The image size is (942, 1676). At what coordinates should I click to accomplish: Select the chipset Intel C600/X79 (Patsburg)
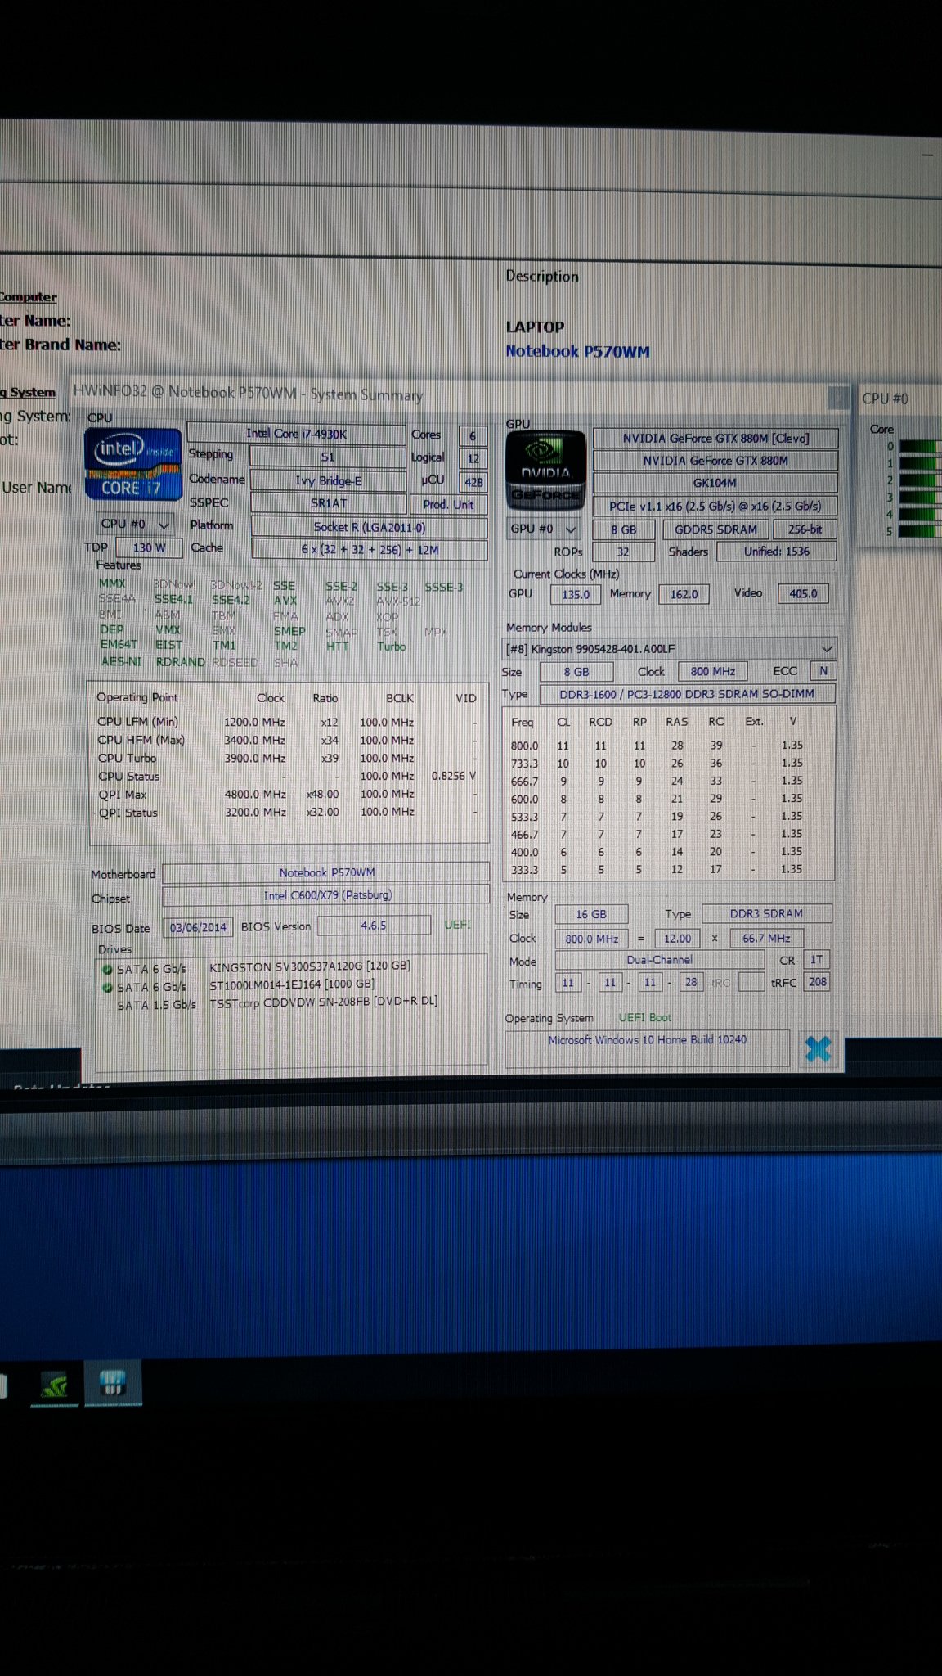click(326, 895)
